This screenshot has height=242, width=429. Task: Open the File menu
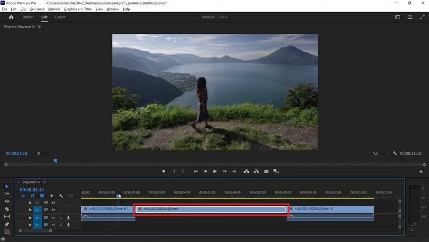click(x=5, y=9)
